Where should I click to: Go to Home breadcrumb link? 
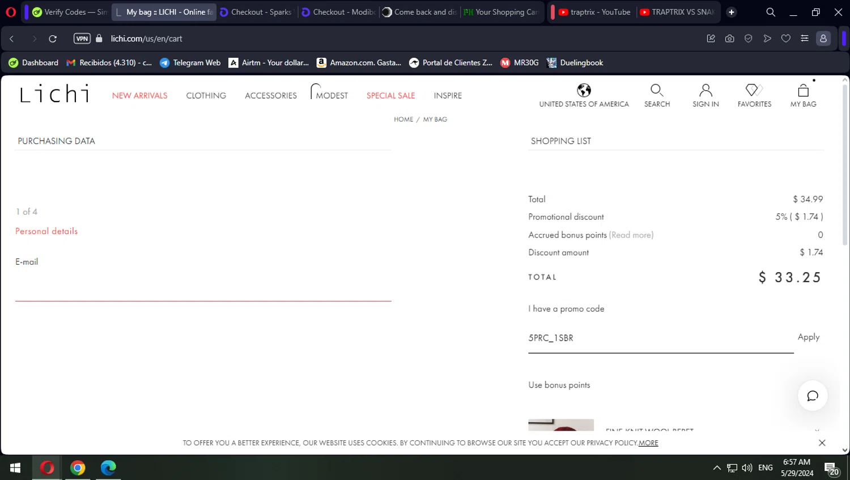click(x=403, y=120)
